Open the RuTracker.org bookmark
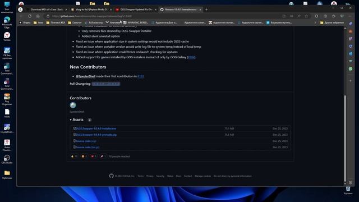 coord(94,22)
